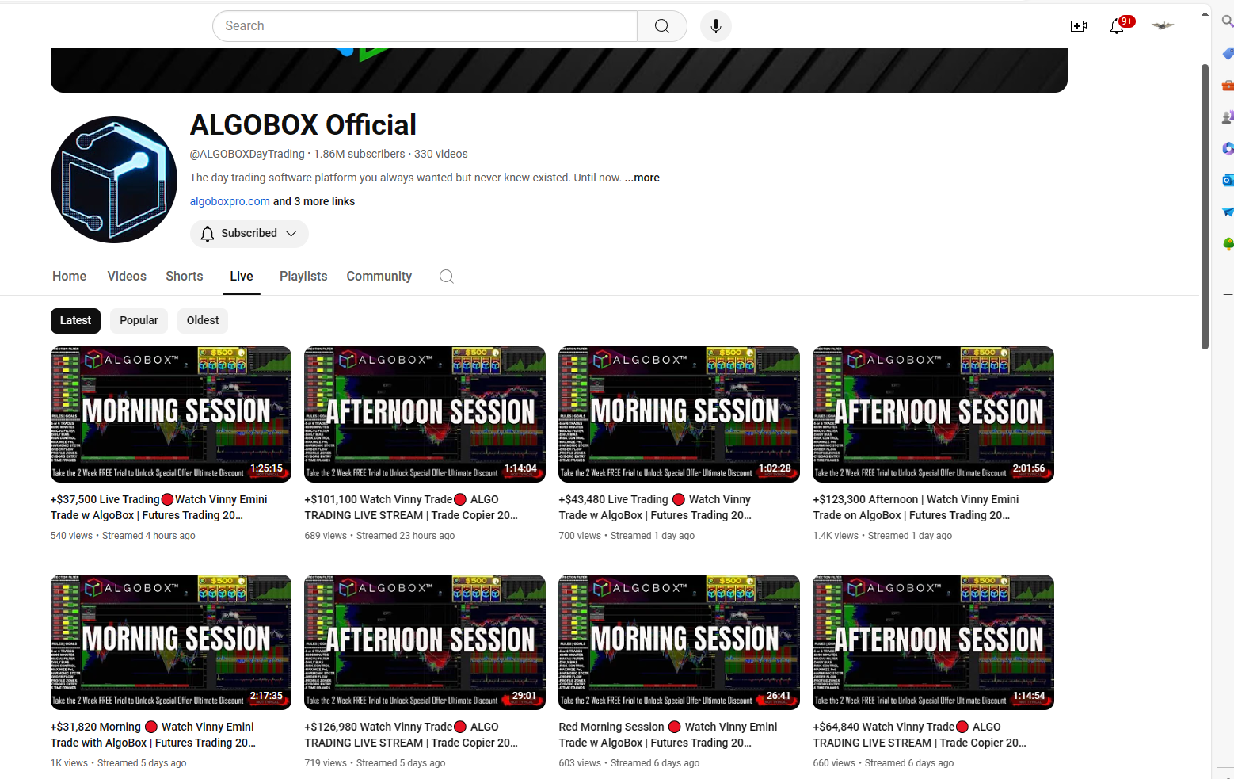This screenshot has height=779, width=1234.
Task: Show the 'and 3 more links' list
Action: (x=314, y=201)
